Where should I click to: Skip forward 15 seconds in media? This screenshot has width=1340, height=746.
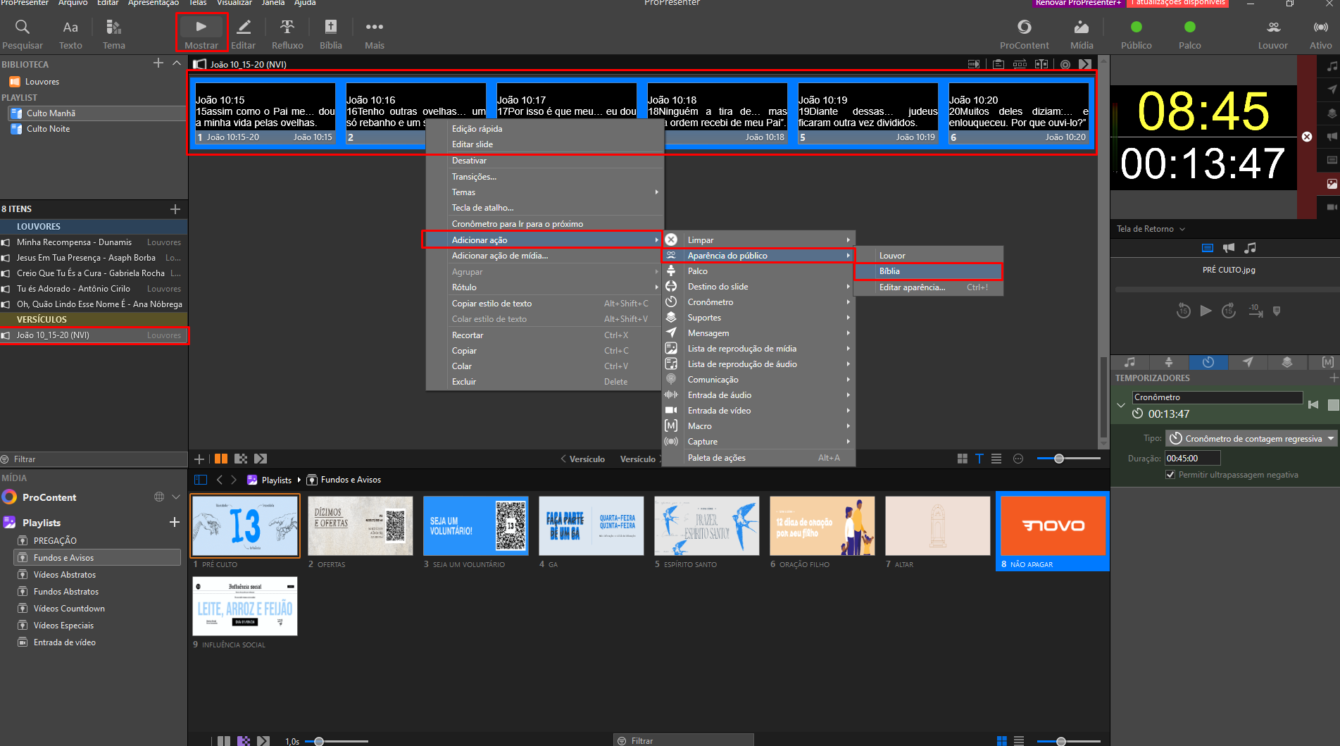pyautogui.click(x=1229, y=311)
